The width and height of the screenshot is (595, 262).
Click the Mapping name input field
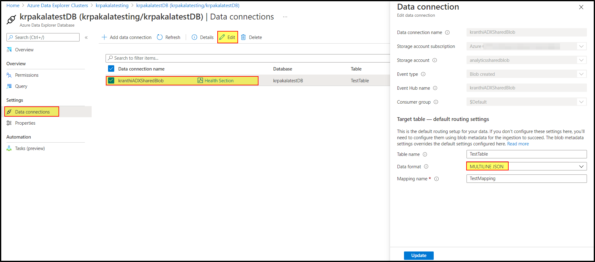coord(527,178)
